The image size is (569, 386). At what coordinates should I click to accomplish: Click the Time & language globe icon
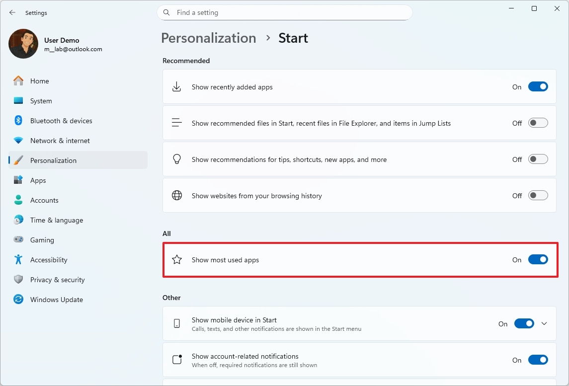[18, 220]
